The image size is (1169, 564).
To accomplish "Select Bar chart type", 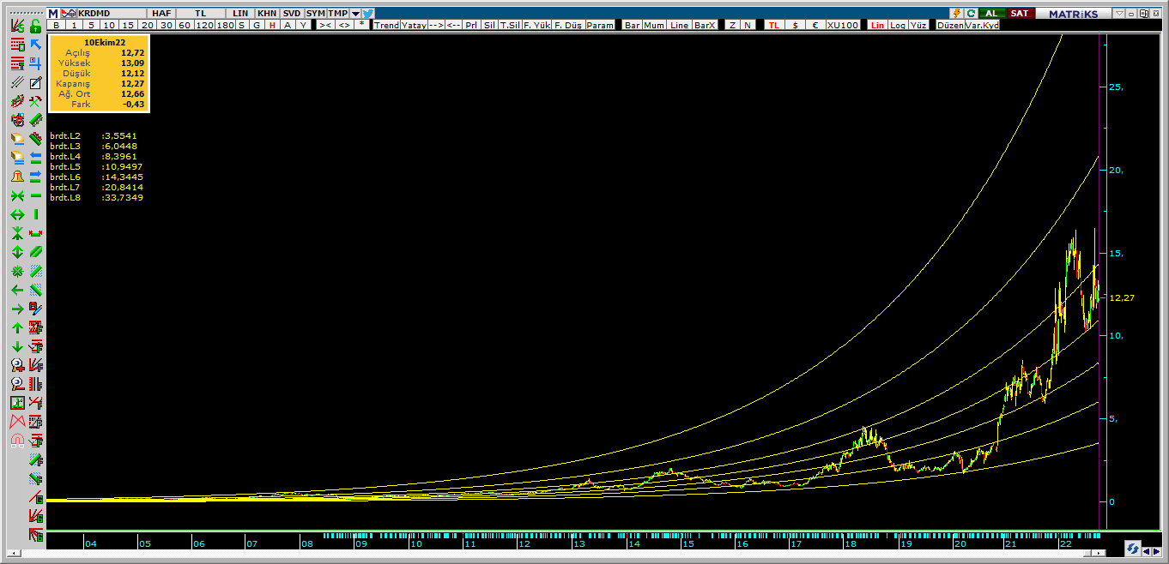I will [631, 25].
